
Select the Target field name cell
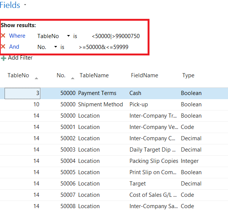[x=137, y=184]
